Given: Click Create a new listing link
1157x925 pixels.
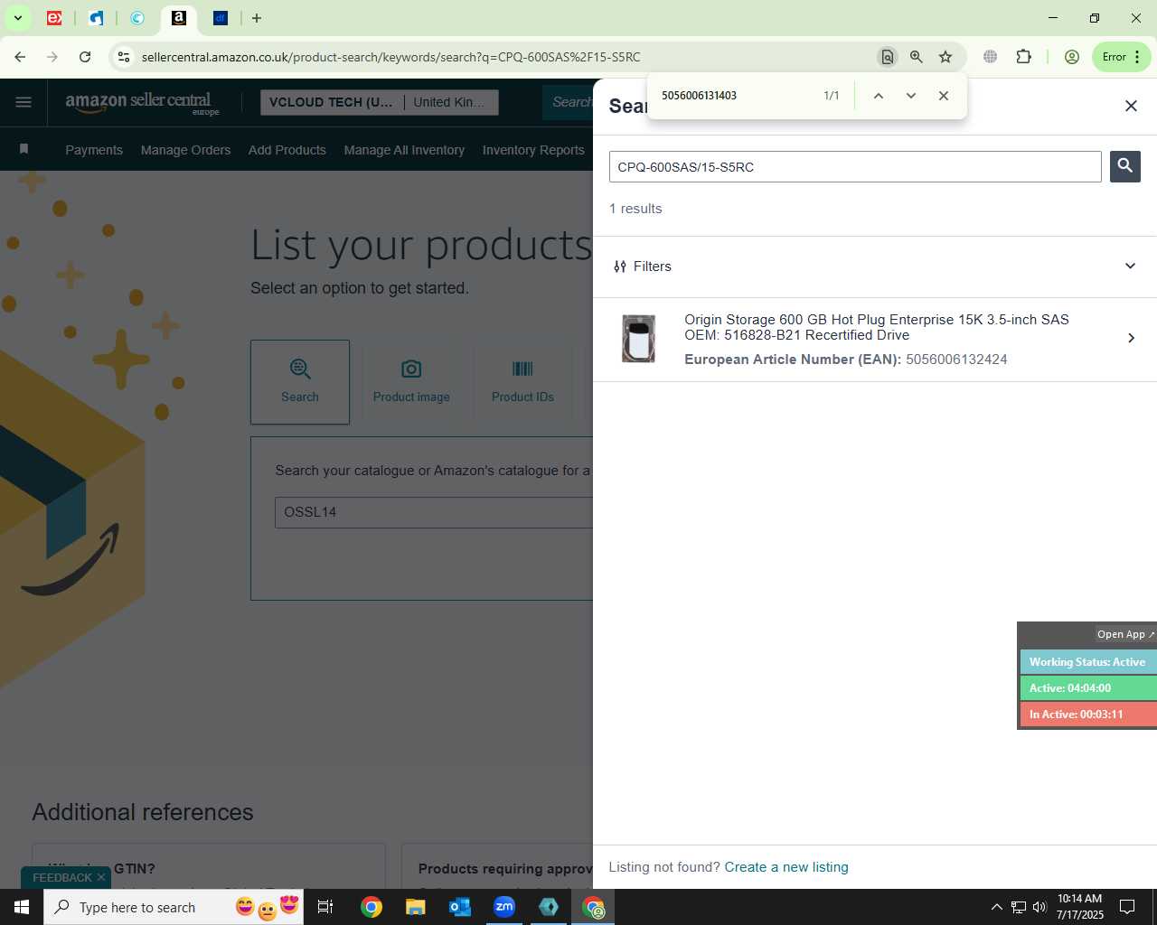Looking at the screenshot, I should pyautogui.click(x=786, y=867).
